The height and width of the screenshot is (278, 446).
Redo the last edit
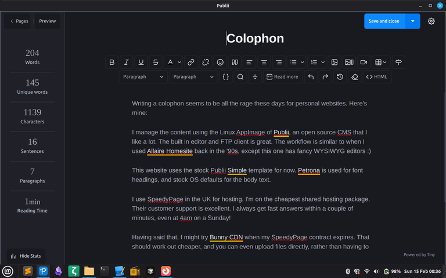(x=325, y=77)
